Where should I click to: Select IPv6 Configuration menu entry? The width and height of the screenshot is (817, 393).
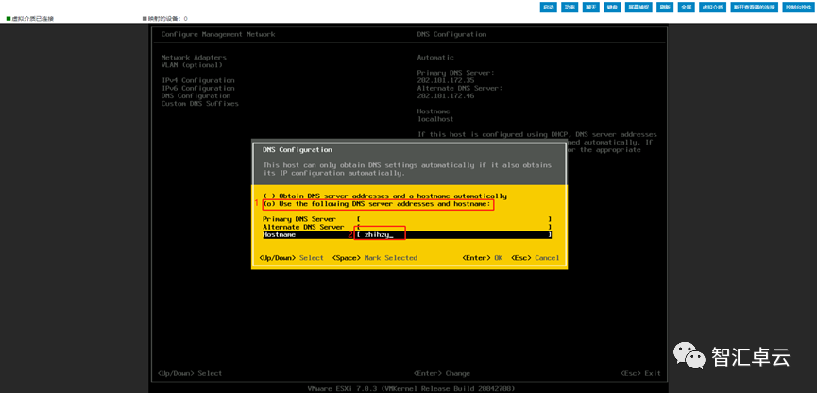click(198, 88)
